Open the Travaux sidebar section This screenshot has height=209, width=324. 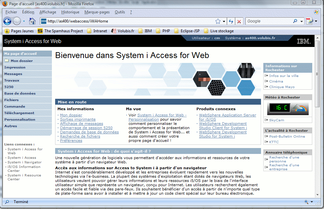point(27,80)
